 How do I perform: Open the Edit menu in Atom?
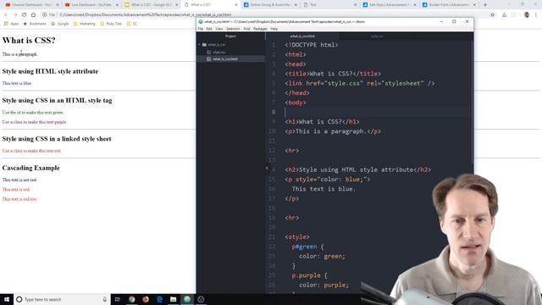pos(209,29)
